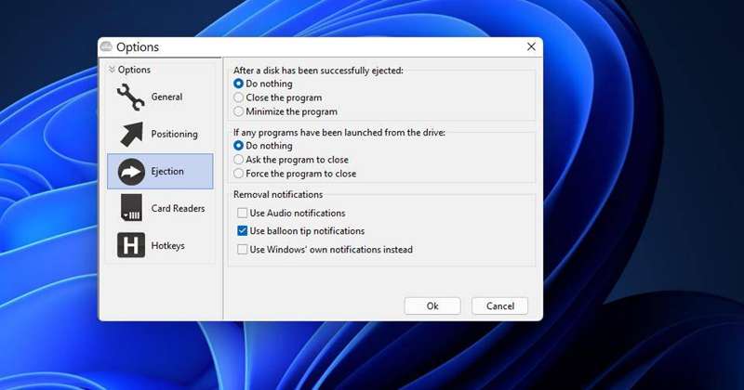Enable Use Audio notifications checkbox
Viewport: 744px width, 390px height.
pos(242,214)
